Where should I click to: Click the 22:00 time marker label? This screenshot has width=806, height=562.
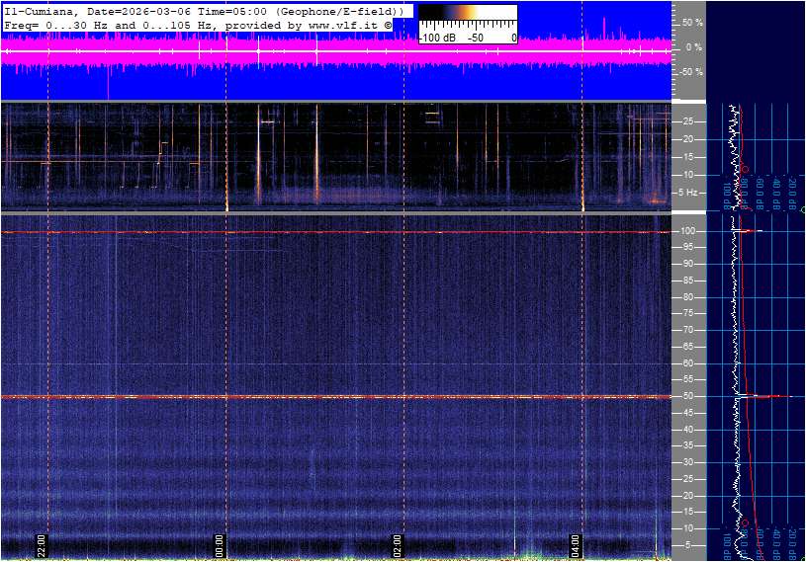(42, 546)
